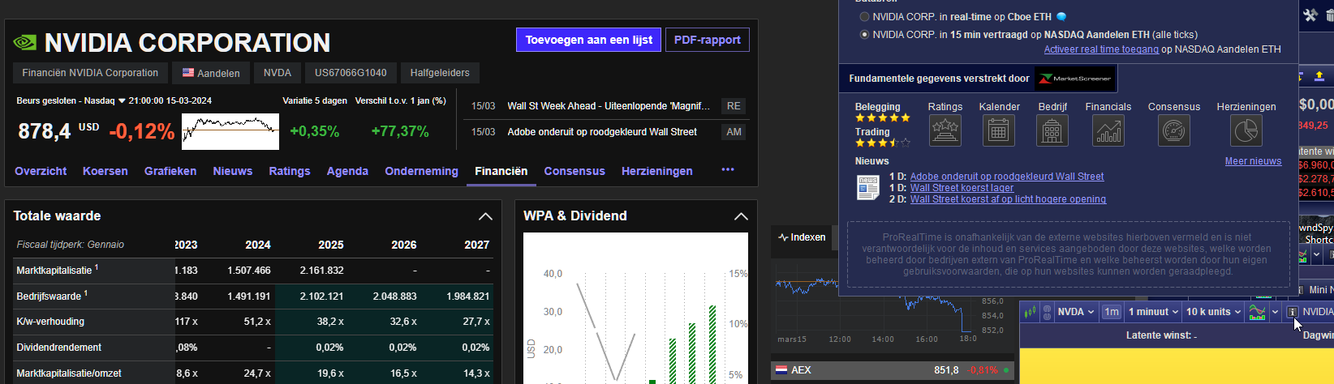Screen dimensions: 1334x384
Task: Click the candlestick chart style icon
Action: pos(1030,312)
